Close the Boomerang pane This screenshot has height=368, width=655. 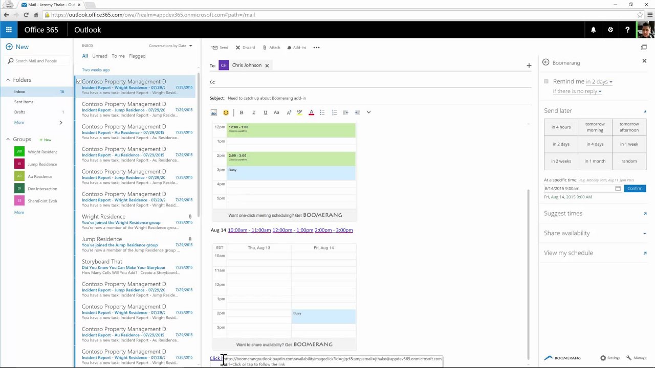(644, 61)
